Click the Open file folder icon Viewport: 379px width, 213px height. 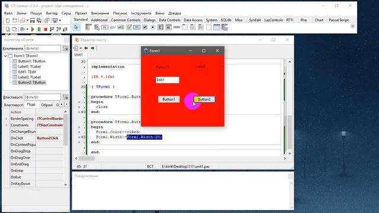point(23,21)
